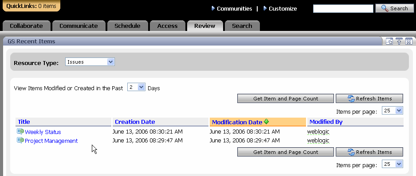This screenshot has width=416, height=176.
Task: Click the issue icon beside Project Management
Action: point(20,140)
